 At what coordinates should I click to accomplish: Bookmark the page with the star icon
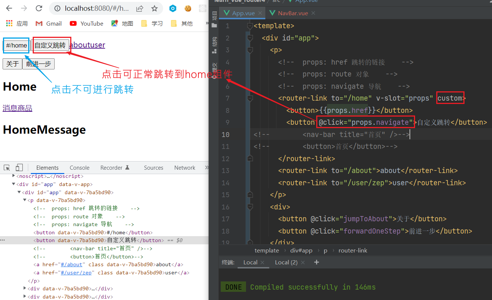point(154,8)
